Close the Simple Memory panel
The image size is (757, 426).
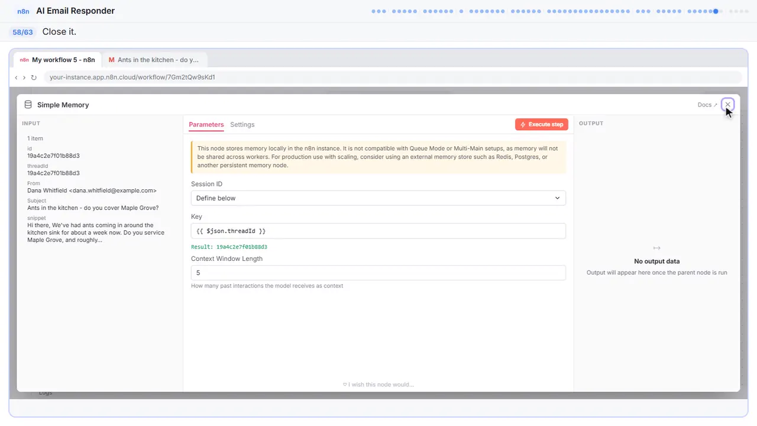[x=727, y=105]
